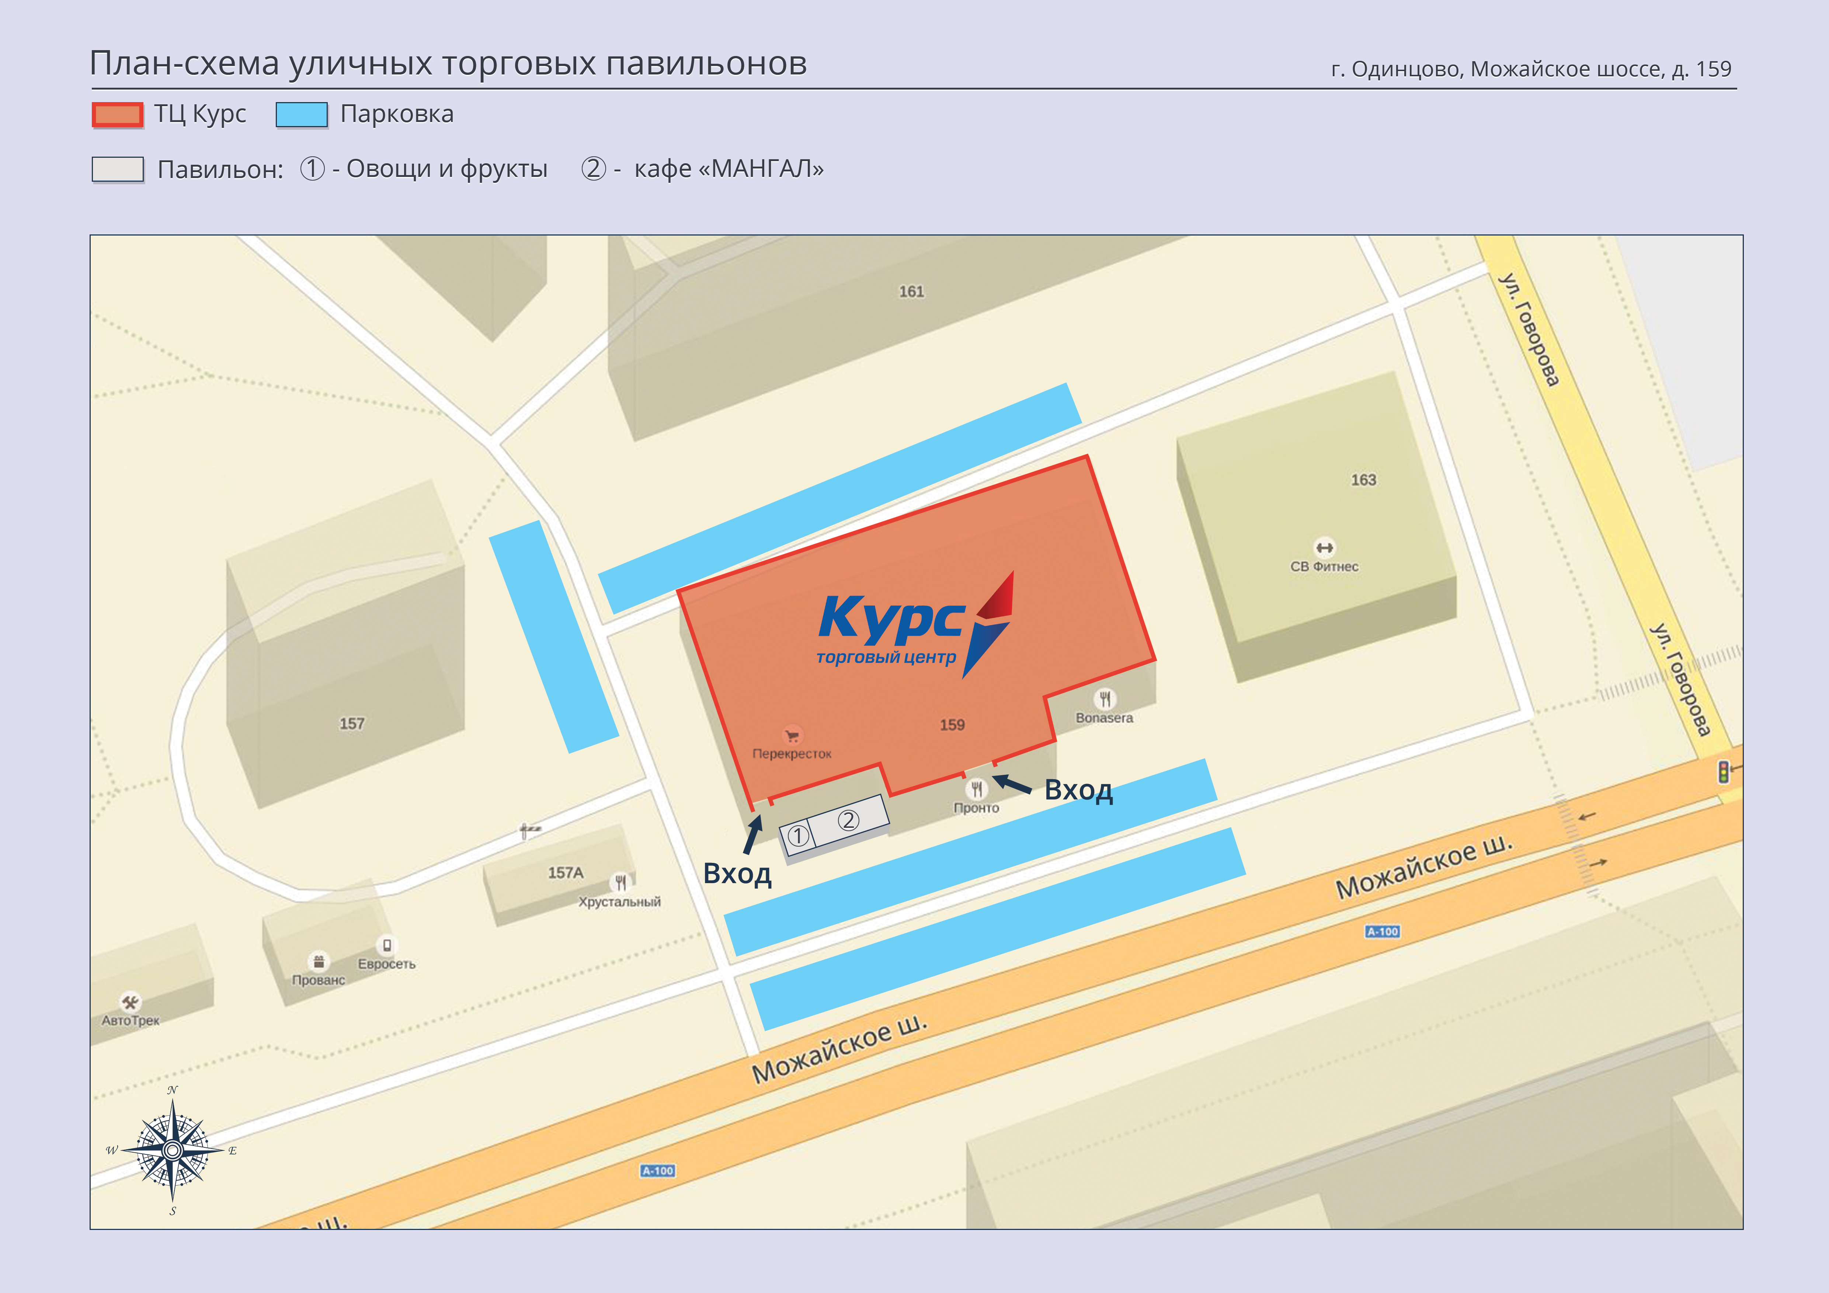Click the Перекресток shopping cart icon
The image size is (1829, 1293).
[x=792, y=735]
